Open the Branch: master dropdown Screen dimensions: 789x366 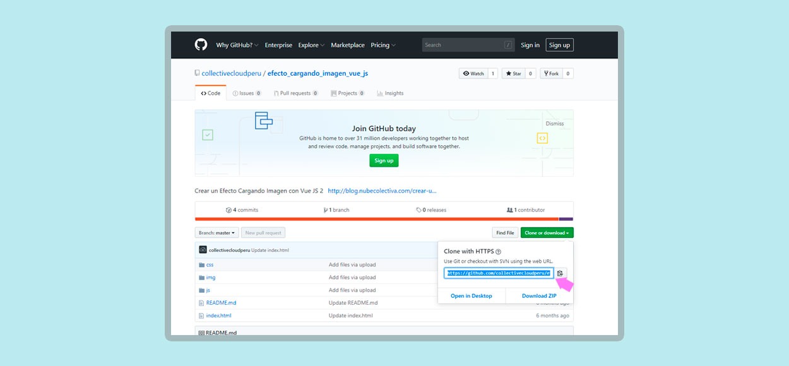217,233
